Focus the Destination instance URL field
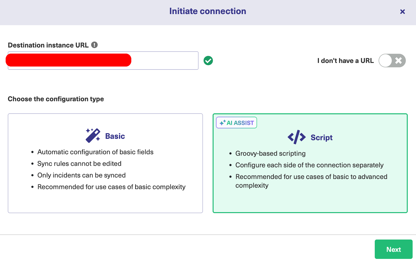 click(164, 61)
